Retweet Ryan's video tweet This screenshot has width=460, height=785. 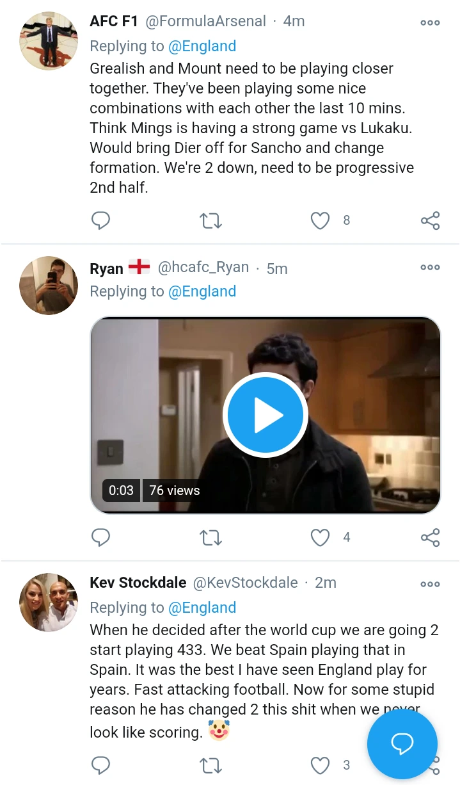pyautogui.click(x=210, y=537)
